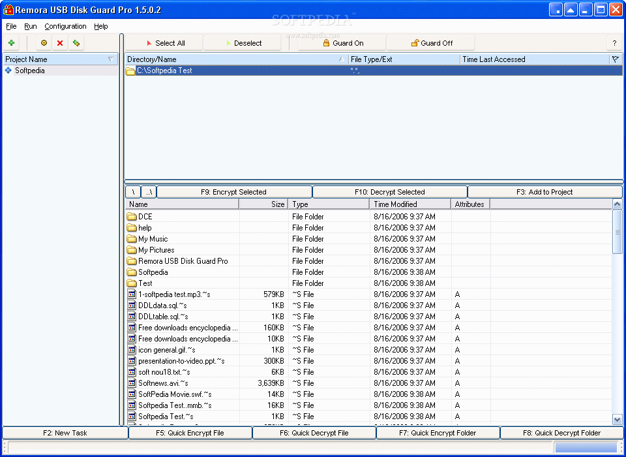Click the file icon of 1-softpedia test.mp3.~s
Viewport: 626px width, 457px height.
[132, 294]
